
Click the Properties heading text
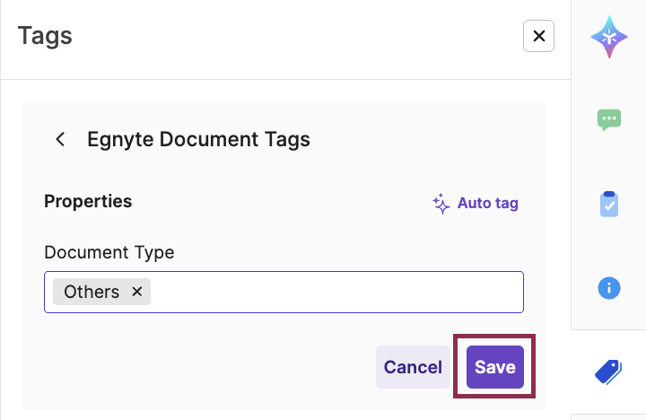pos(88,202)
